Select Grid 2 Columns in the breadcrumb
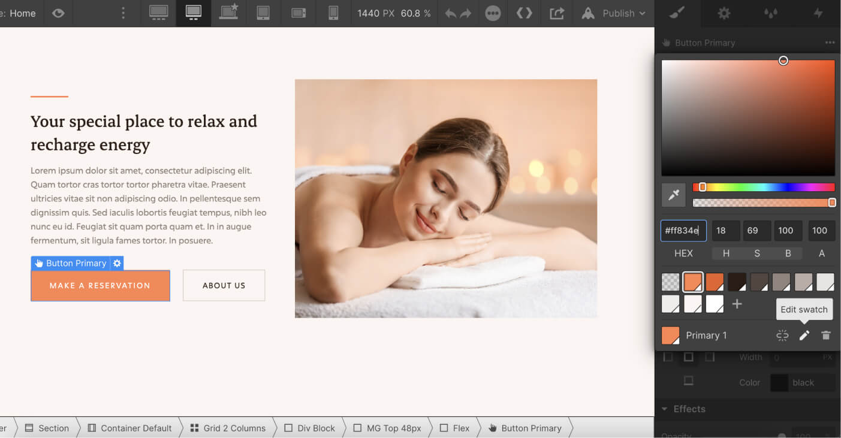This screenshot has width=841, height=438. tap(227, 428)
